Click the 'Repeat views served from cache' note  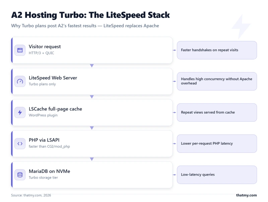pos(217,113)
